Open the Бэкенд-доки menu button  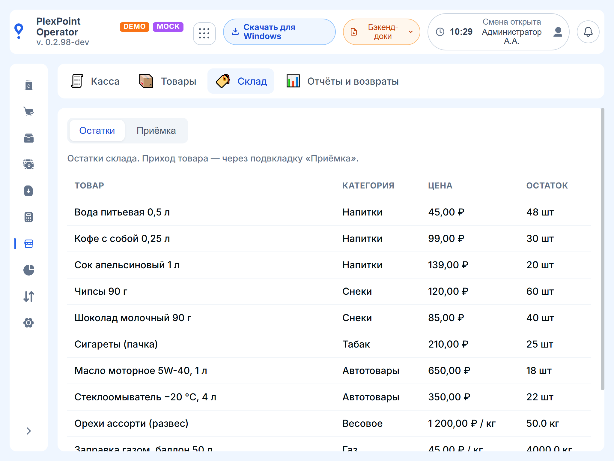coord(382,32)
